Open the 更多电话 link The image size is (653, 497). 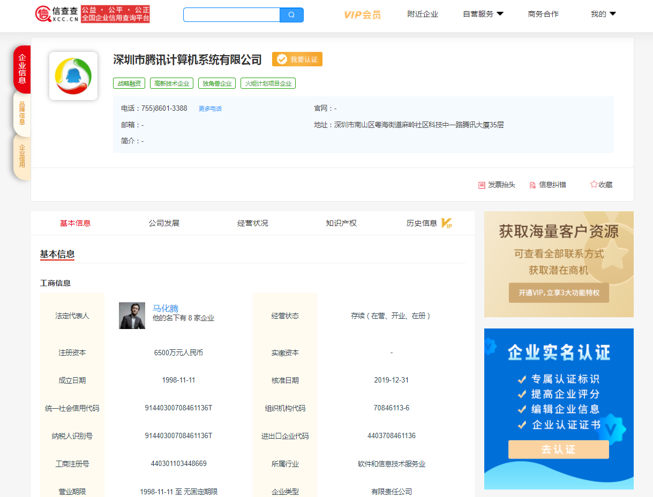point(210,109)
